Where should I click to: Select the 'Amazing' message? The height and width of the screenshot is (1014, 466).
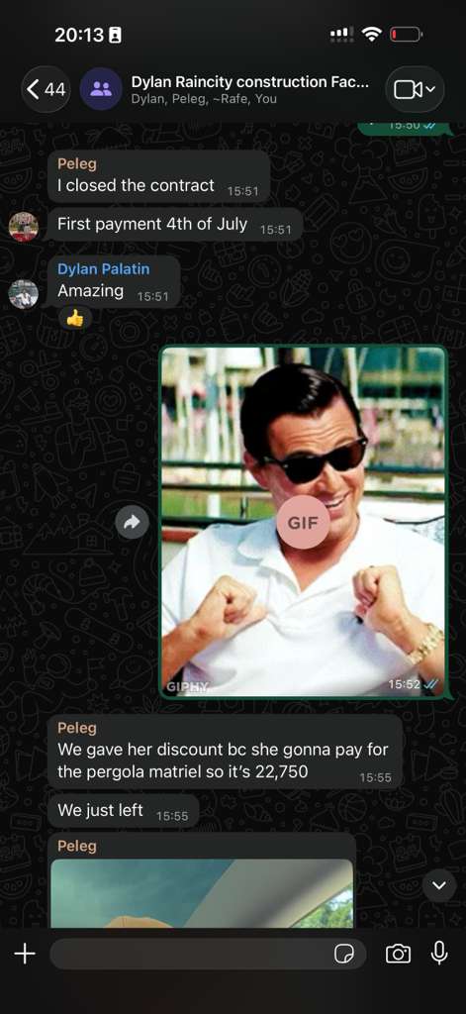coord(114,282)
